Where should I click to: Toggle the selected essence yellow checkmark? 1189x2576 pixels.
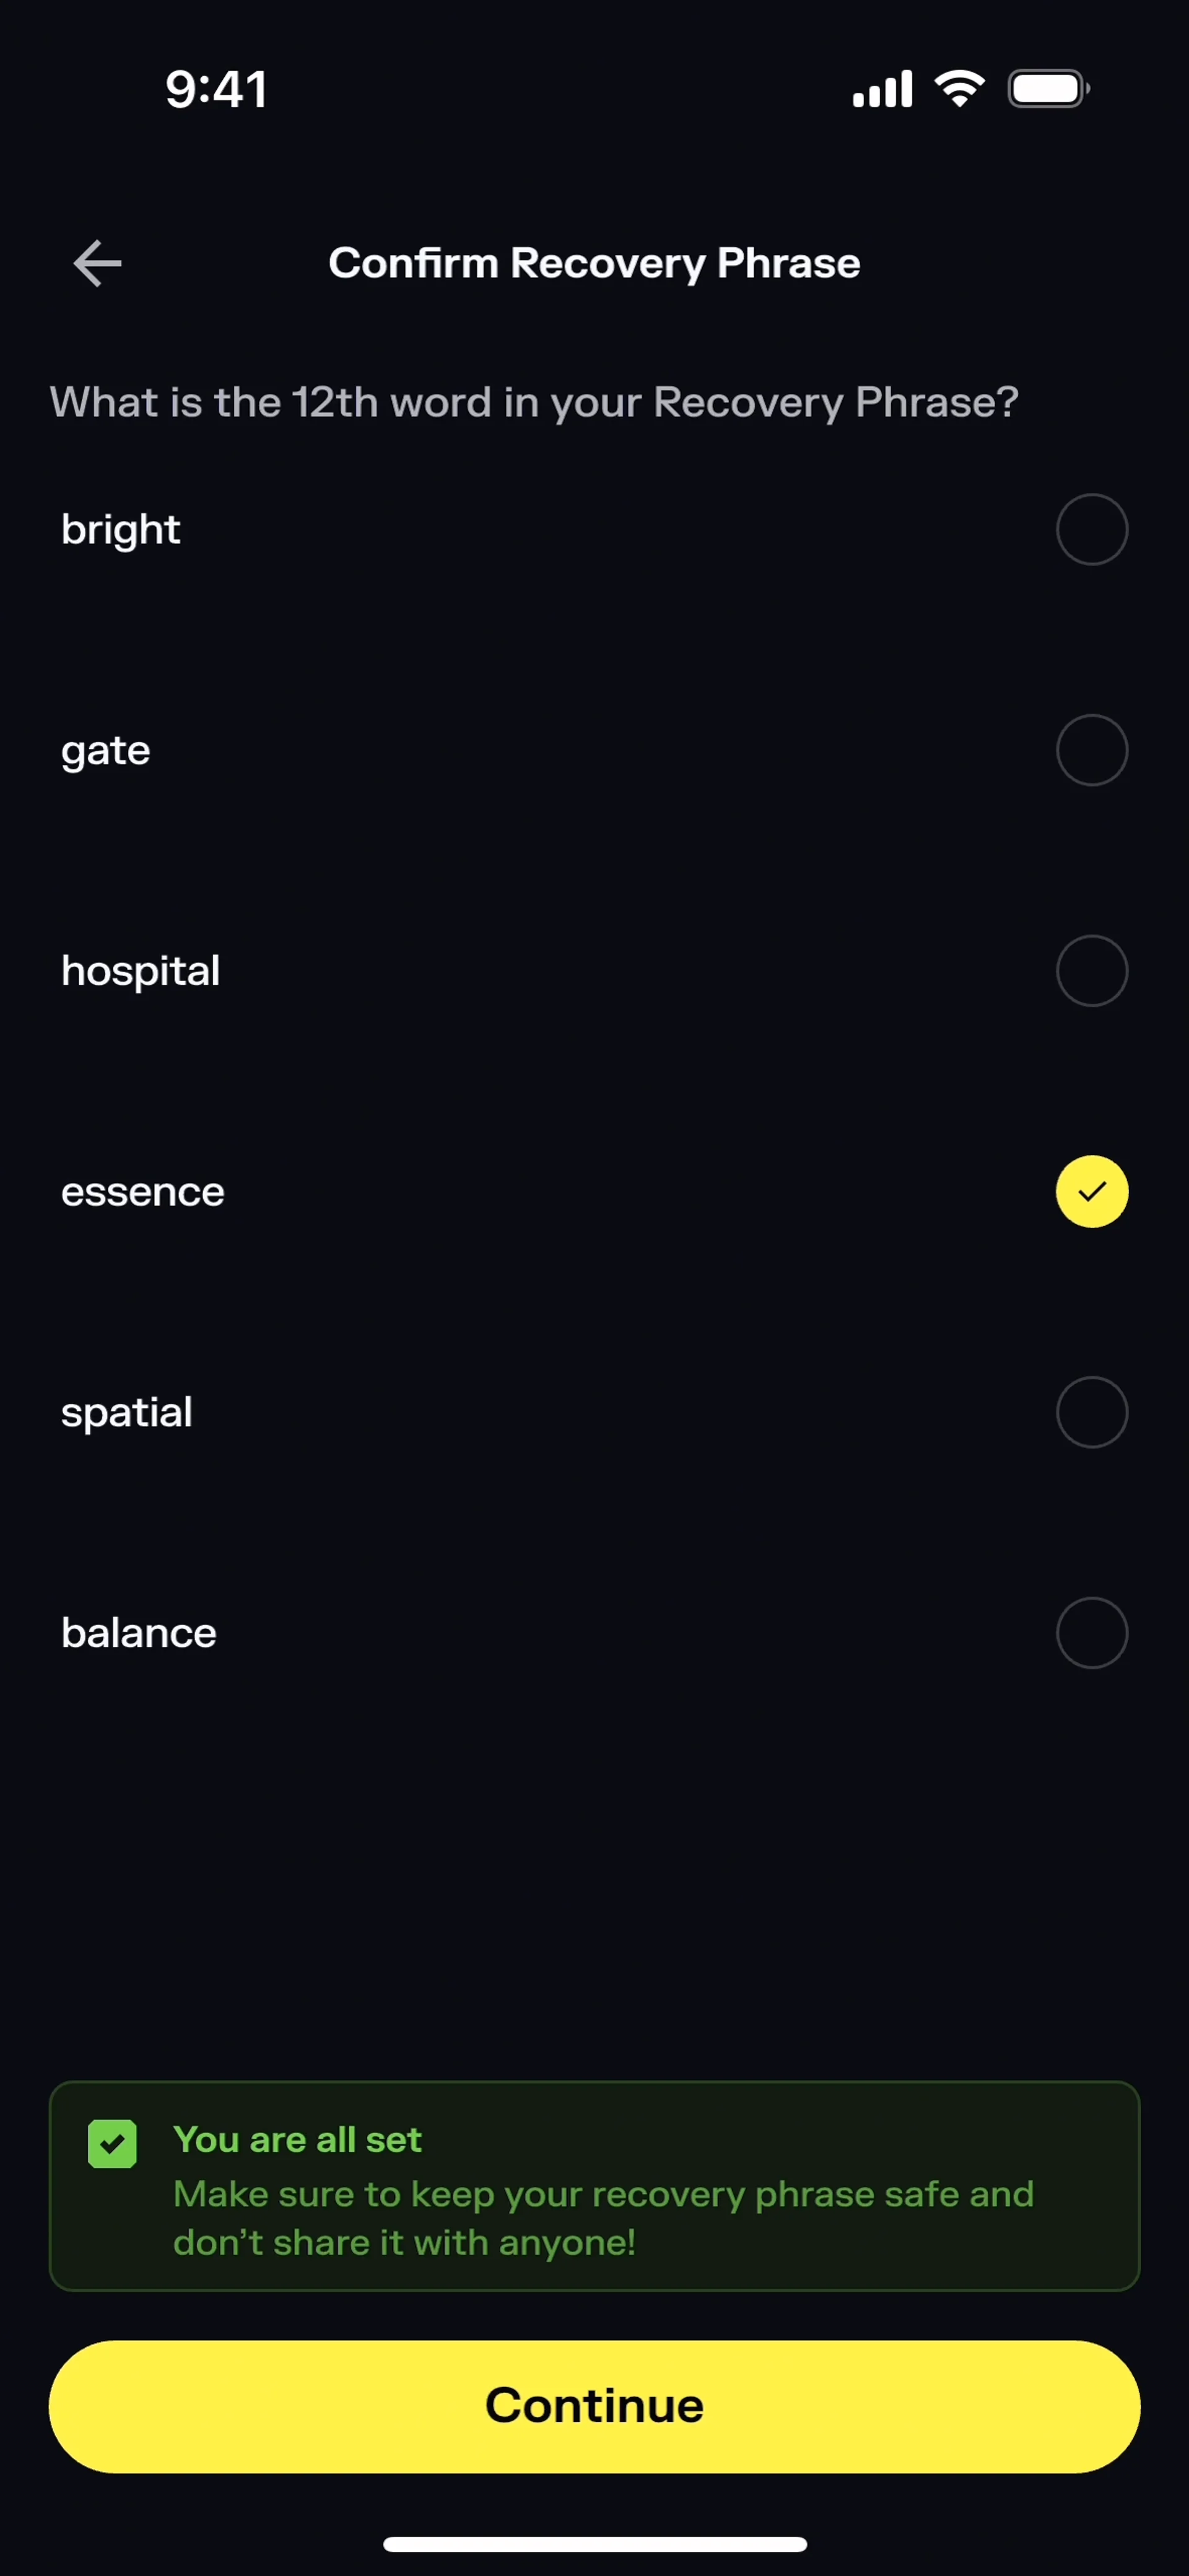[1091, 1191]
